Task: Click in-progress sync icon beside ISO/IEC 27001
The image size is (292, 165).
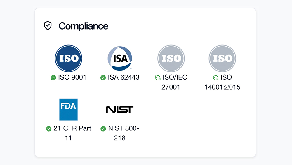Action: tap(158, 78)
